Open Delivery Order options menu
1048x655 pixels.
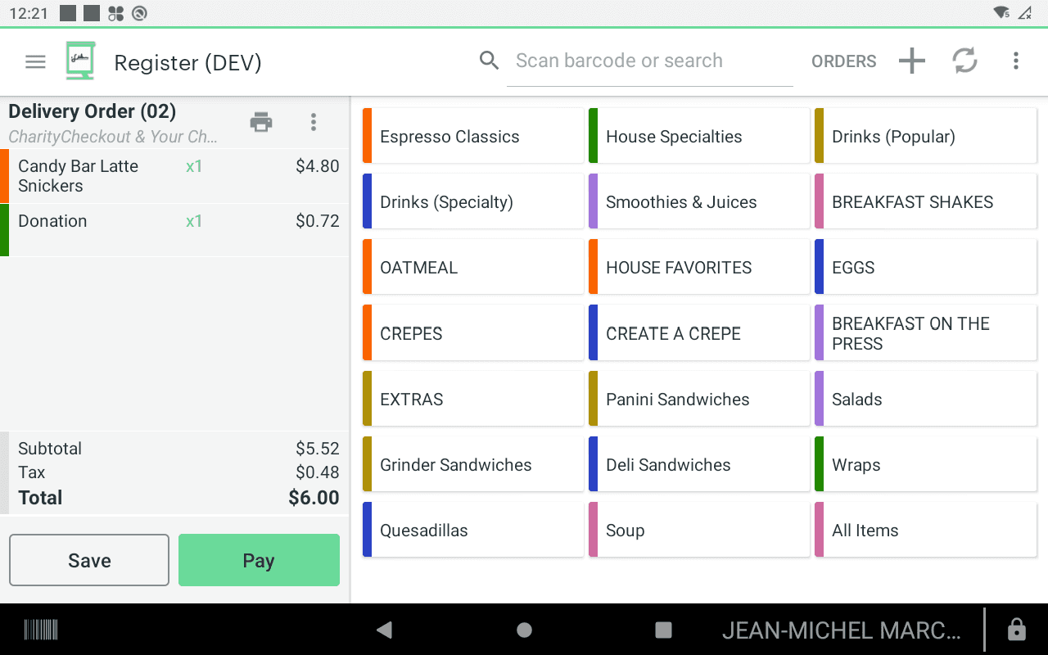click(313, 122)
